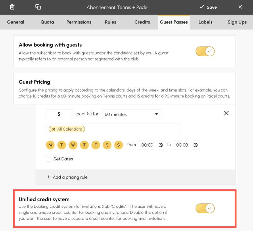This screenshot has height=231, width=253.
Task: Close the subscription editor with X
Action: (240, 7)
